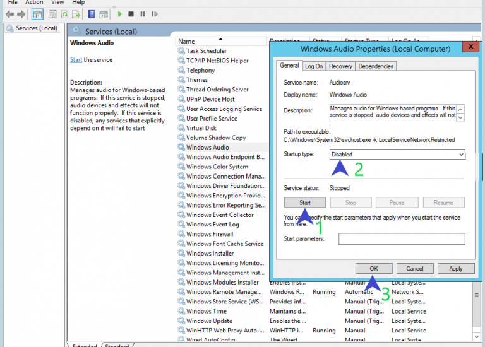Click the Restart Service toolbar icon

pyautogui.click(x=154, y=14)
